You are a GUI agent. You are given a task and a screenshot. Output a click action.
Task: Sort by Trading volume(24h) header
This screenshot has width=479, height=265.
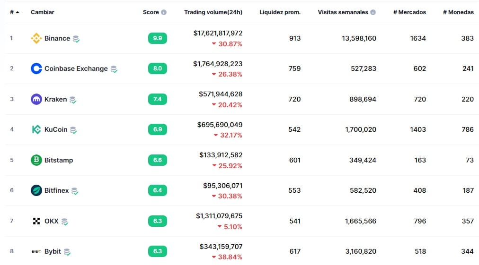213,12
